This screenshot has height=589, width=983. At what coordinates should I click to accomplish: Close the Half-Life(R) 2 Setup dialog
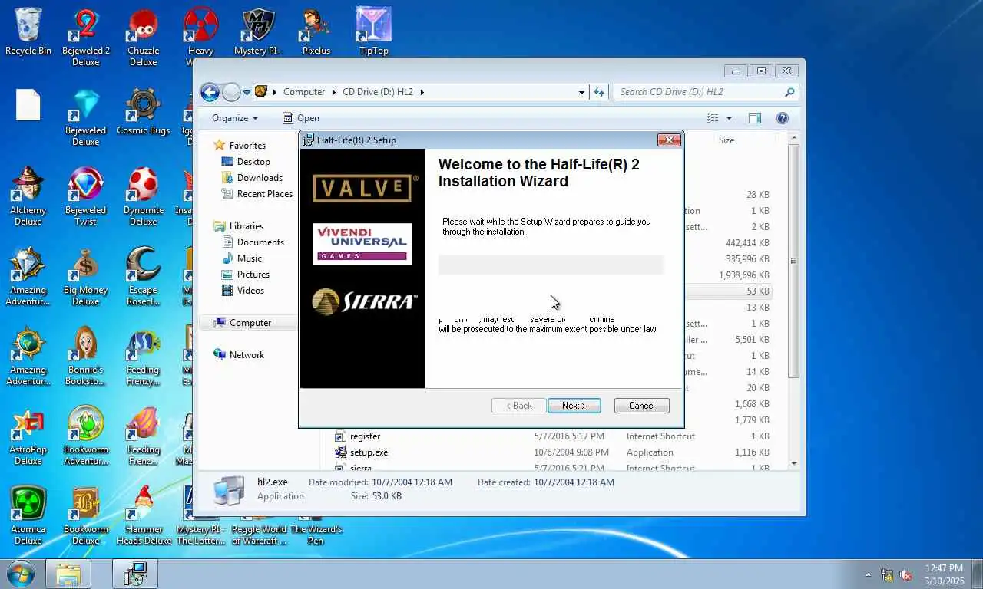669,140
